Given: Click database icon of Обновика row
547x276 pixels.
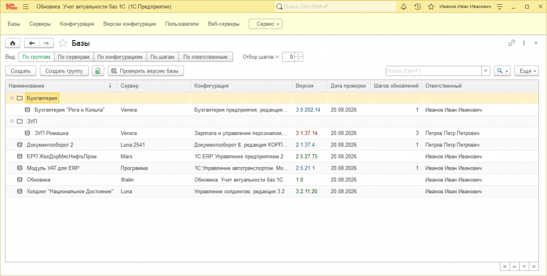Looking at the screenshot, I should (20, 180).
